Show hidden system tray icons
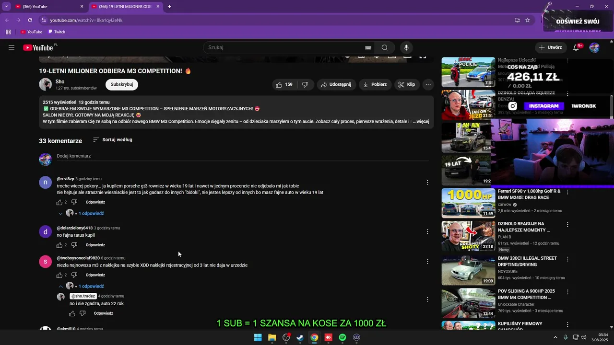Image resolution: width=614 pixels, height=345 pixels. [x=555, y=337]
